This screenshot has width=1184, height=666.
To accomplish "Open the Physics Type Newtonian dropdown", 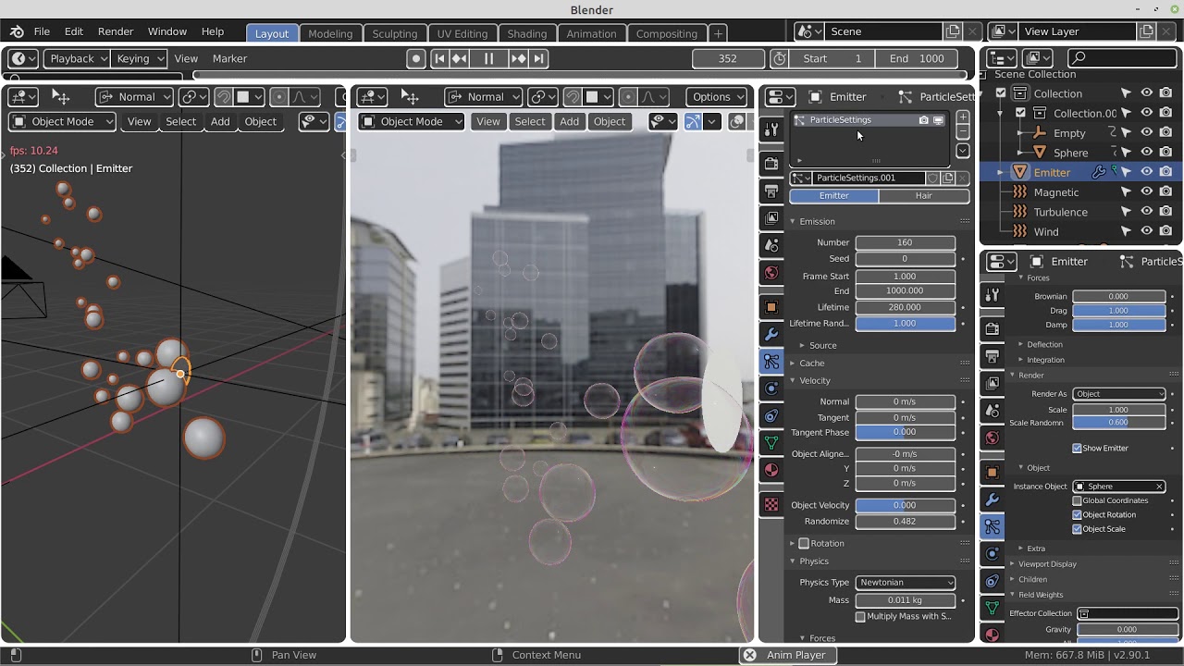I will [906, 583].
